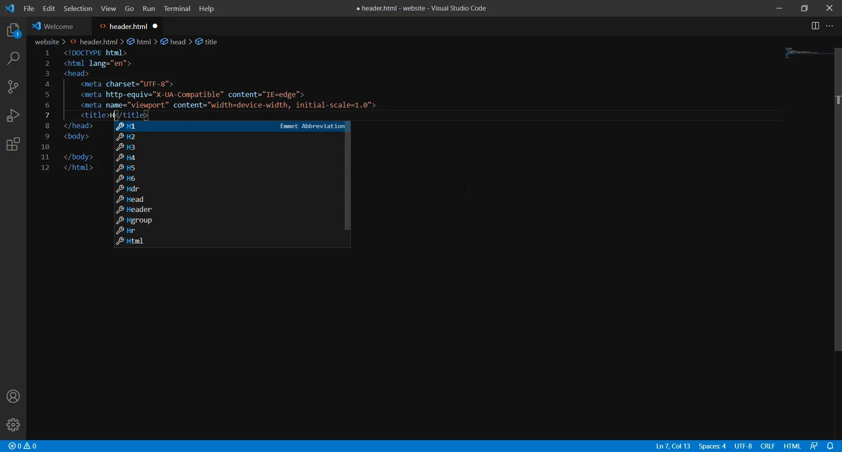Open the Source Control panel
The image size is (842, 452).
13,87
